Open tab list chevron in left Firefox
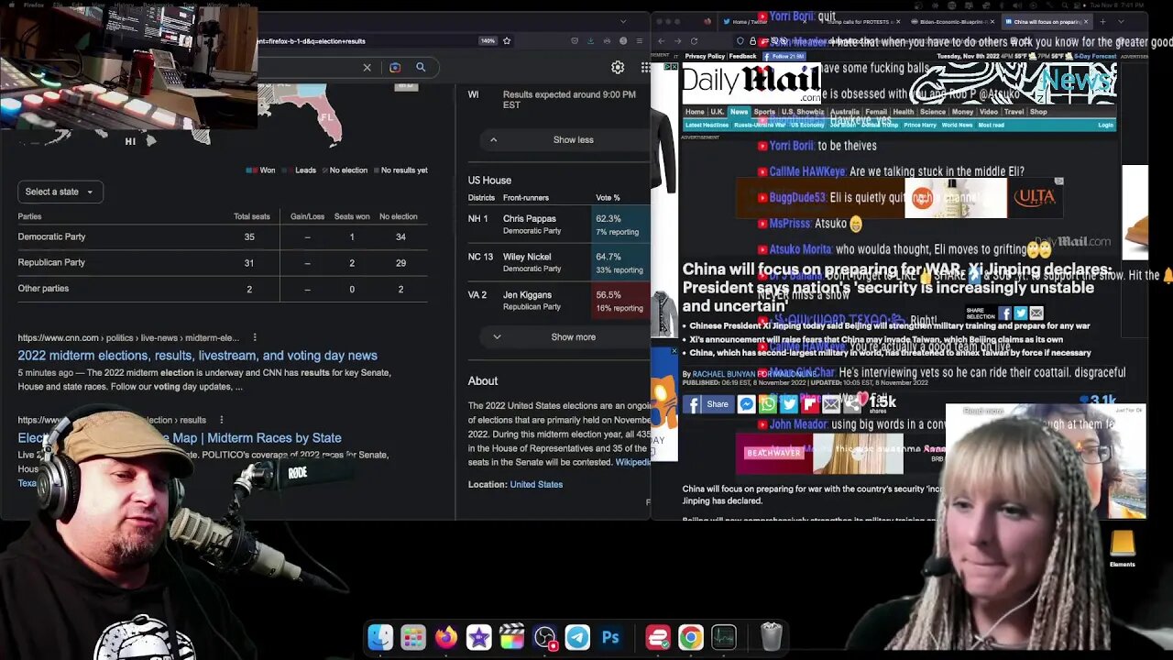The height and width of the screenshot is (660, 1173). click(623, 21)
